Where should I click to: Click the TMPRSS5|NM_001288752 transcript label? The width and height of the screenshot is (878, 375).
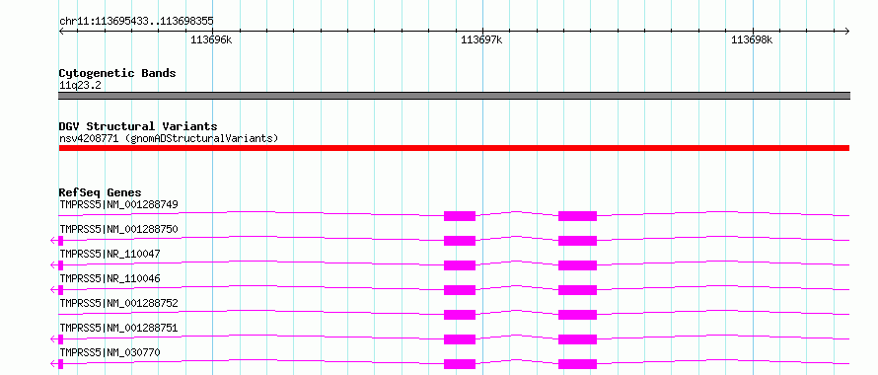click(x=118, y=304)
